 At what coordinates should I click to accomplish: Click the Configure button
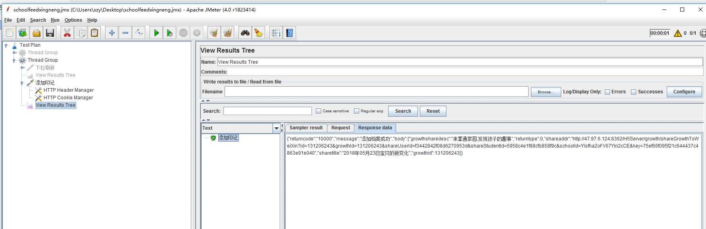pyautogui.click(x=684, y=92)
